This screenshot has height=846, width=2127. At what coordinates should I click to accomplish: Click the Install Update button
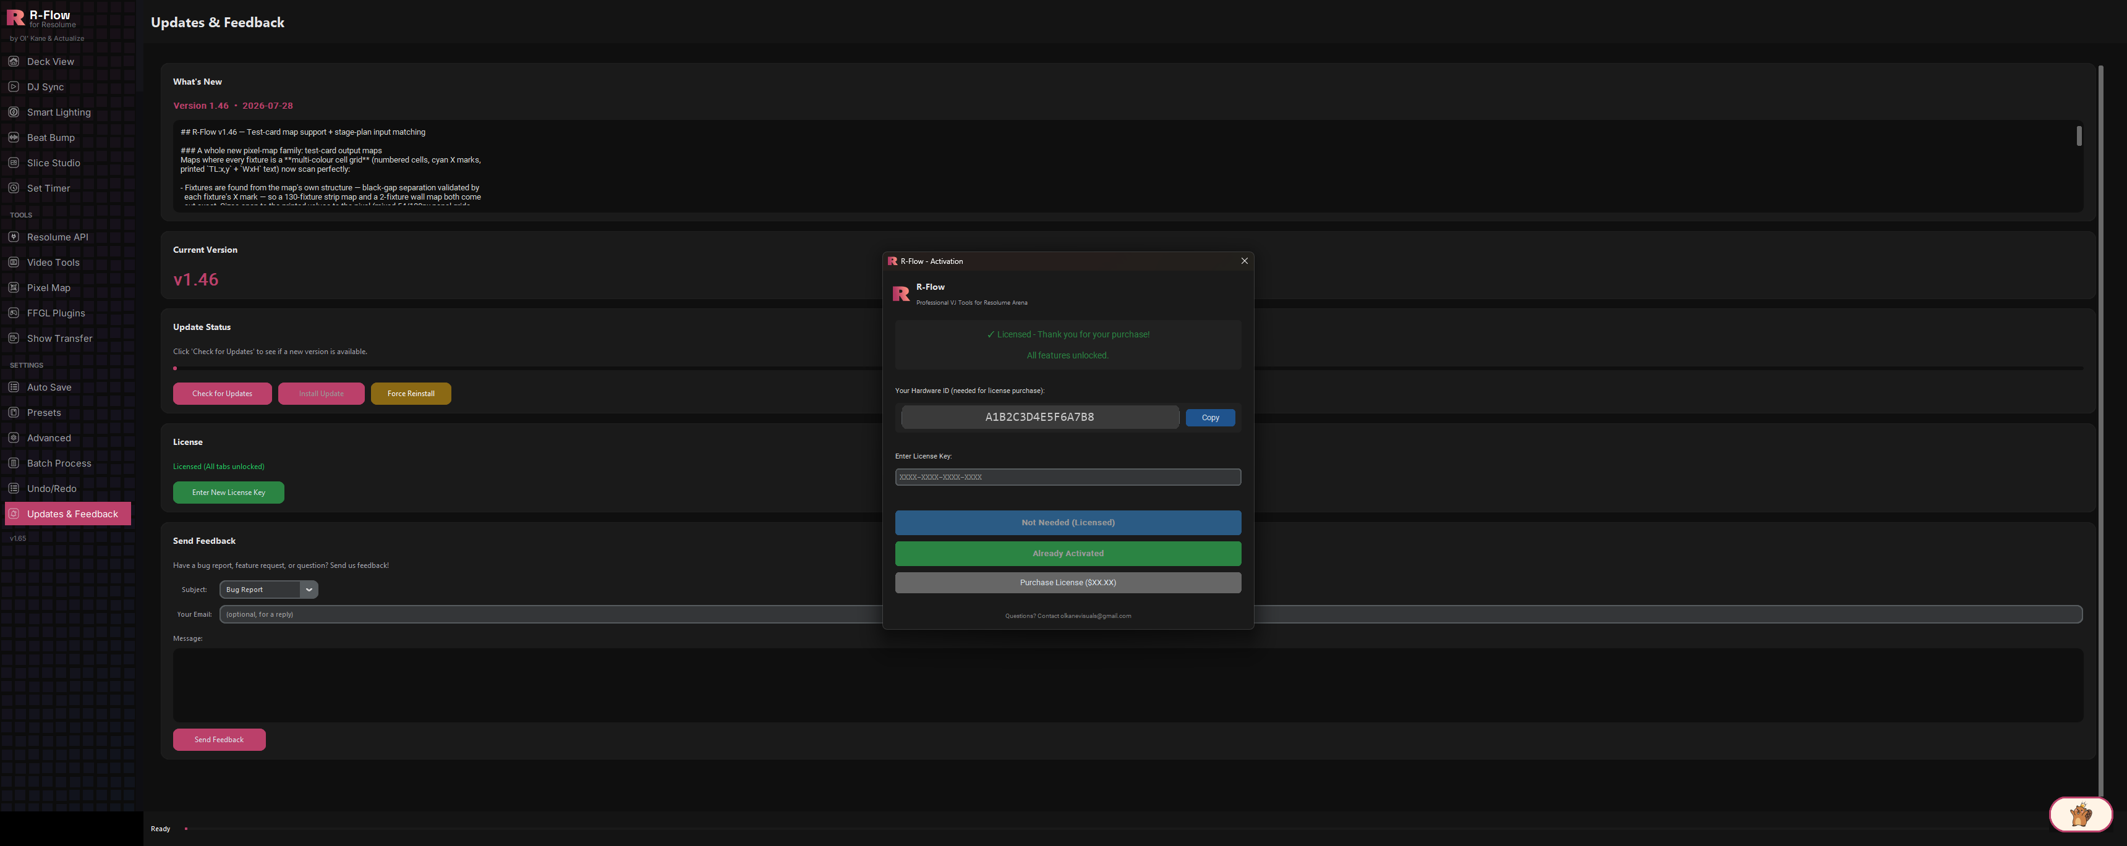tap(321, 394)
